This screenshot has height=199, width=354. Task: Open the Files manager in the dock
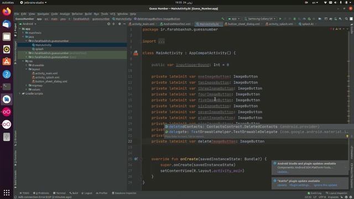(7, 36)
